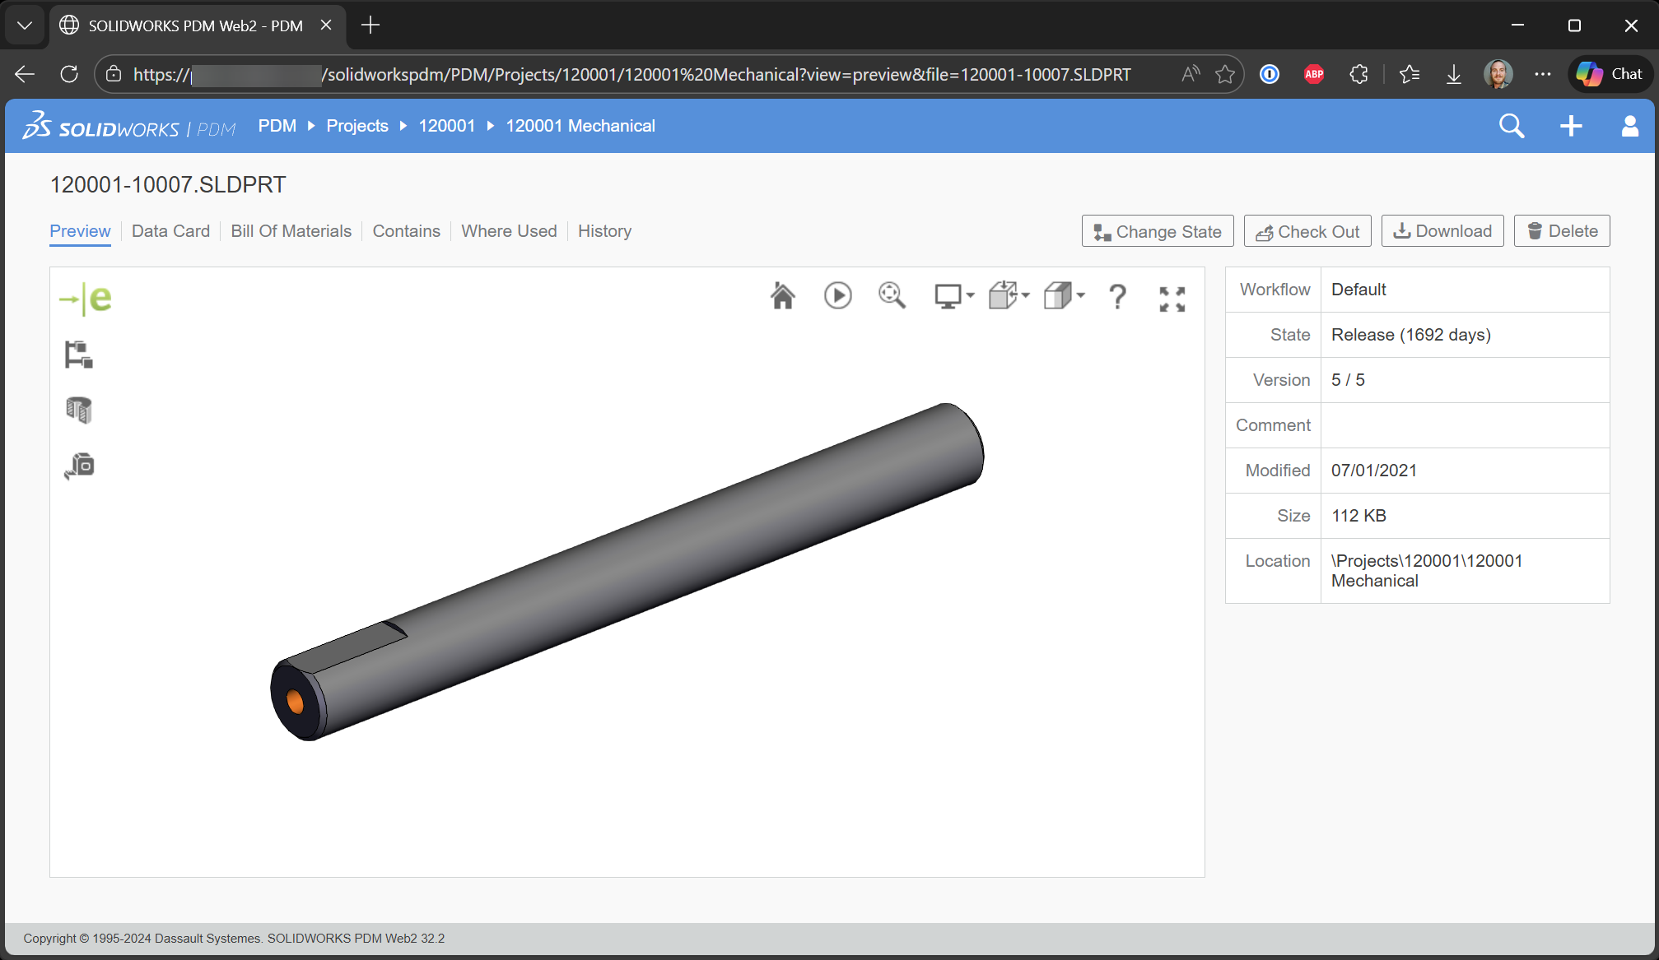Add page to browser favorites star
Screen dimensions: 1659x960
pos(1224,74)
